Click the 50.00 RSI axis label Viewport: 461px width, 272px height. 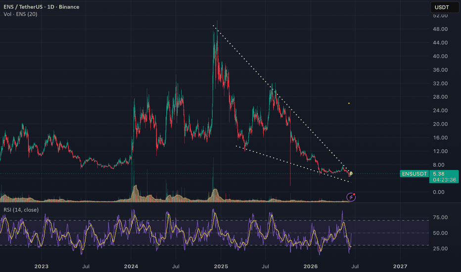(x=440, y=233)
